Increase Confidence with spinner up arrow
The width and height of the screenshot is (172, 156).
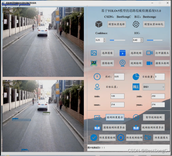[x=105, y=39]
